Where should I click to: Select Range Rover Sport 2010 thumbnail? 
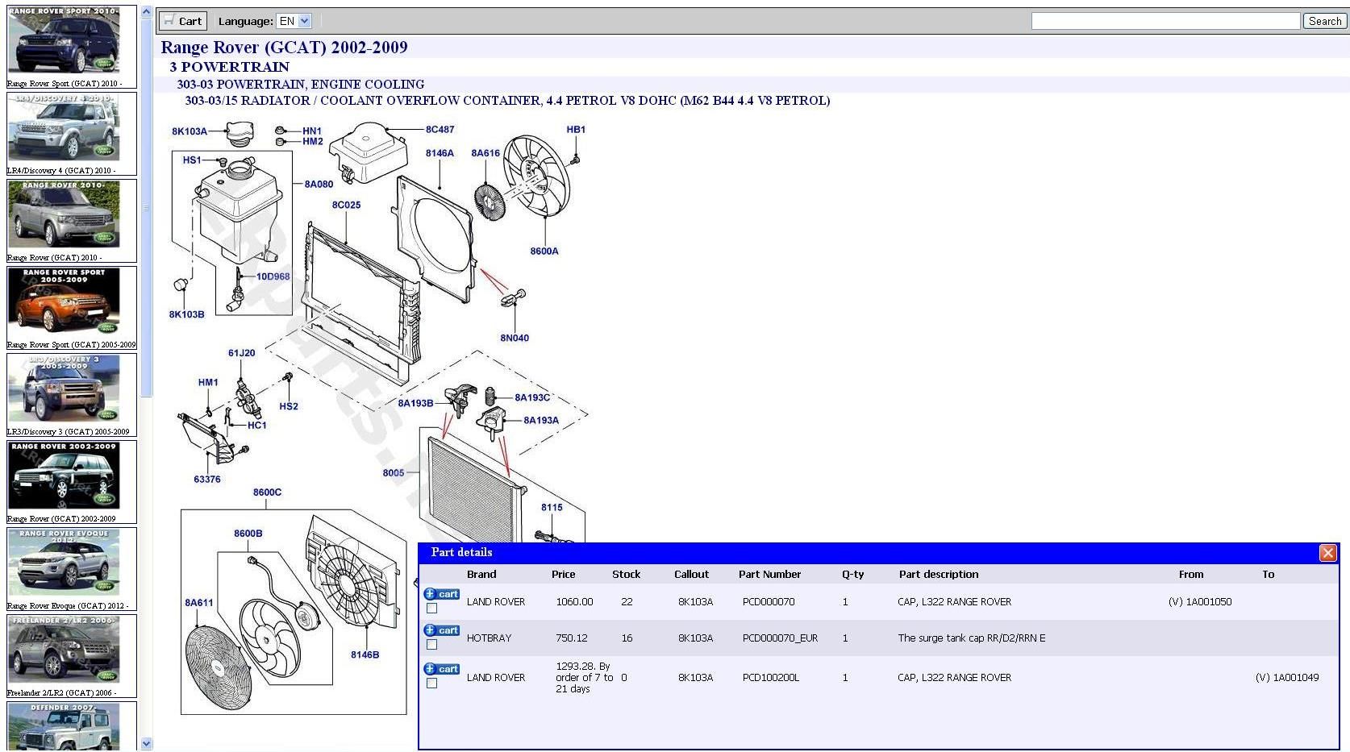[x=64, y=41]
